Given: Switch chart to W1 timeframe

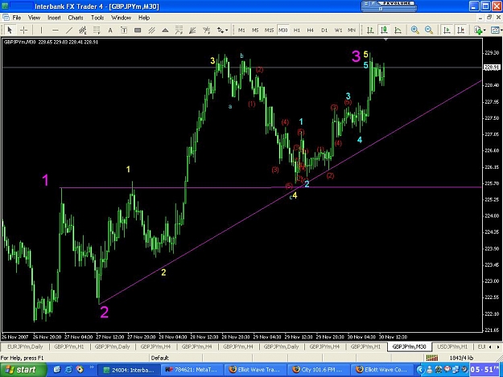Looking at the screenshot, I should pyautogui.click(x=338, y=30).
